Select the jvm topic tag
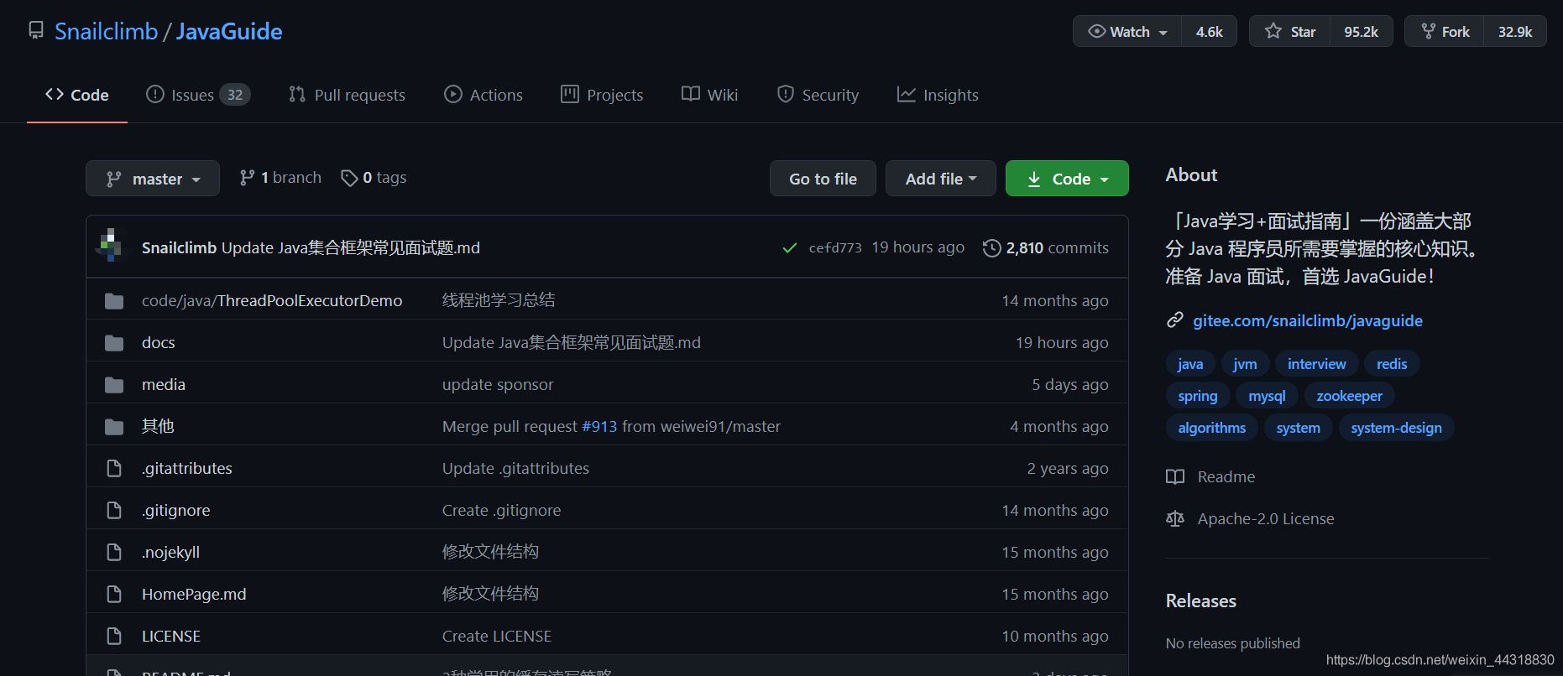Screen dimensions: 1563x676 [1245, 363]
